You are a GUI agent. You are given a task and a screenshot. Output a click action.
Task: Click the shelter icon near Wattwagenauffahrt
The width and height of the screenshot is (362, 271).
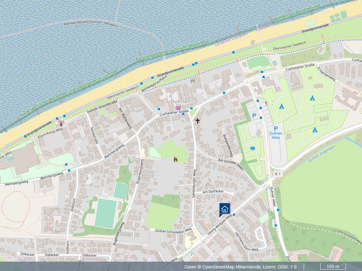193,81
